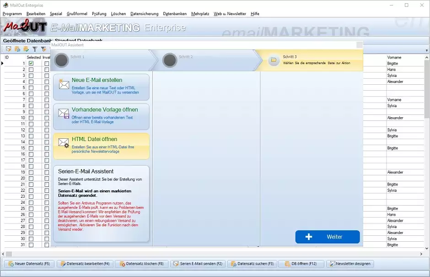Screen dimensions: 430x277
Task: Click the Selected column header
Action: click(x=34, y=57)
